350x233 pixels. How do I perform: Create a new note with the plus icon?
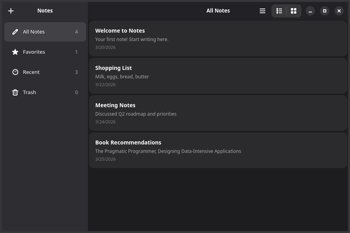[x=11, y=10]
